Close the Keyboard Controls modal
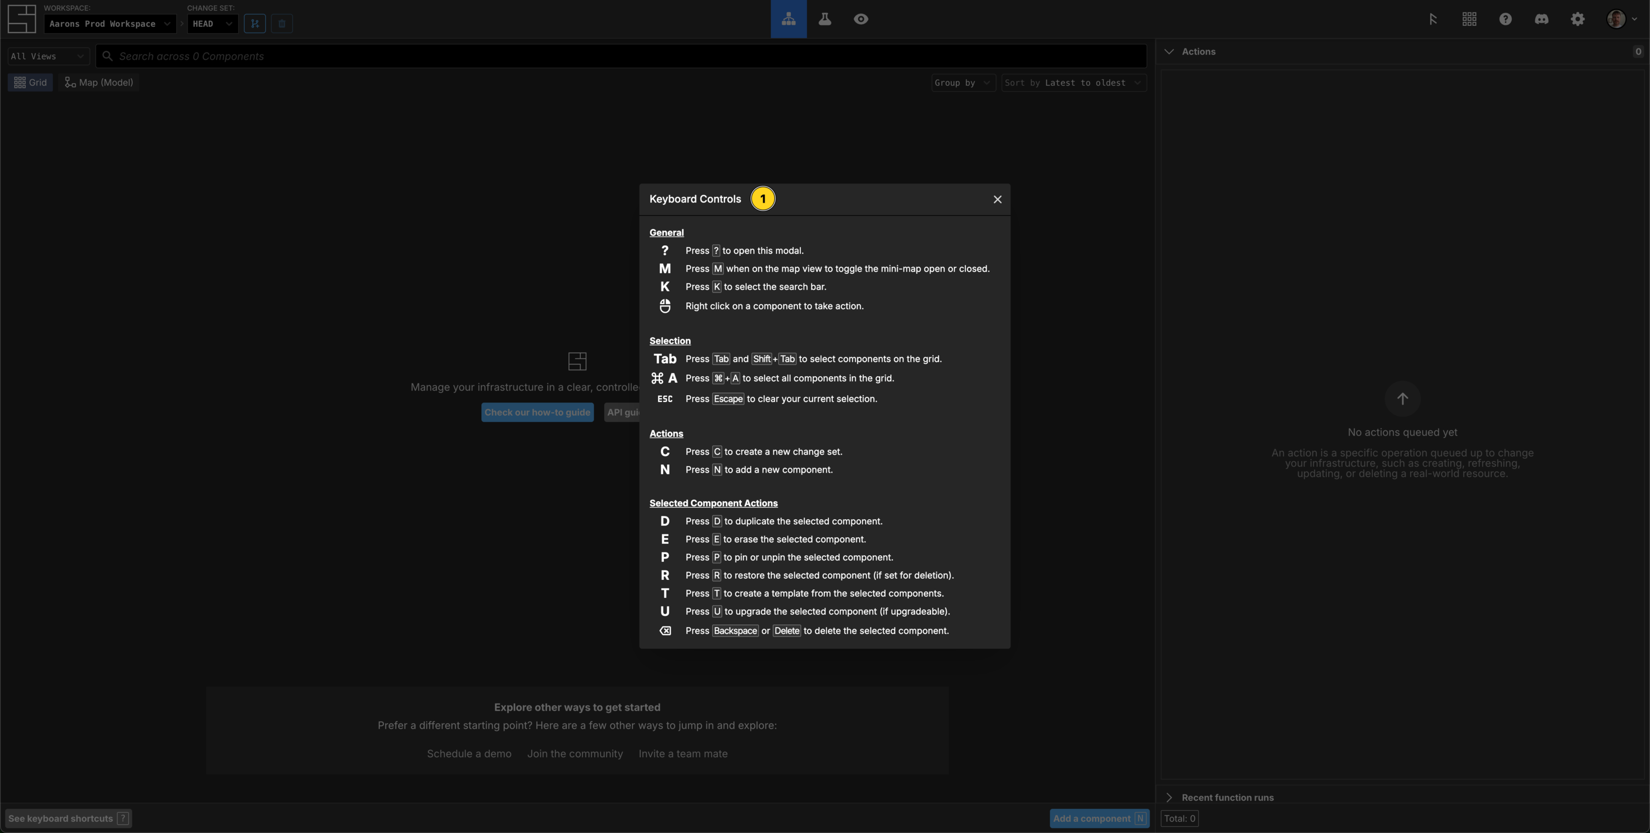1650x833 pixels. [x=997, y=200]
